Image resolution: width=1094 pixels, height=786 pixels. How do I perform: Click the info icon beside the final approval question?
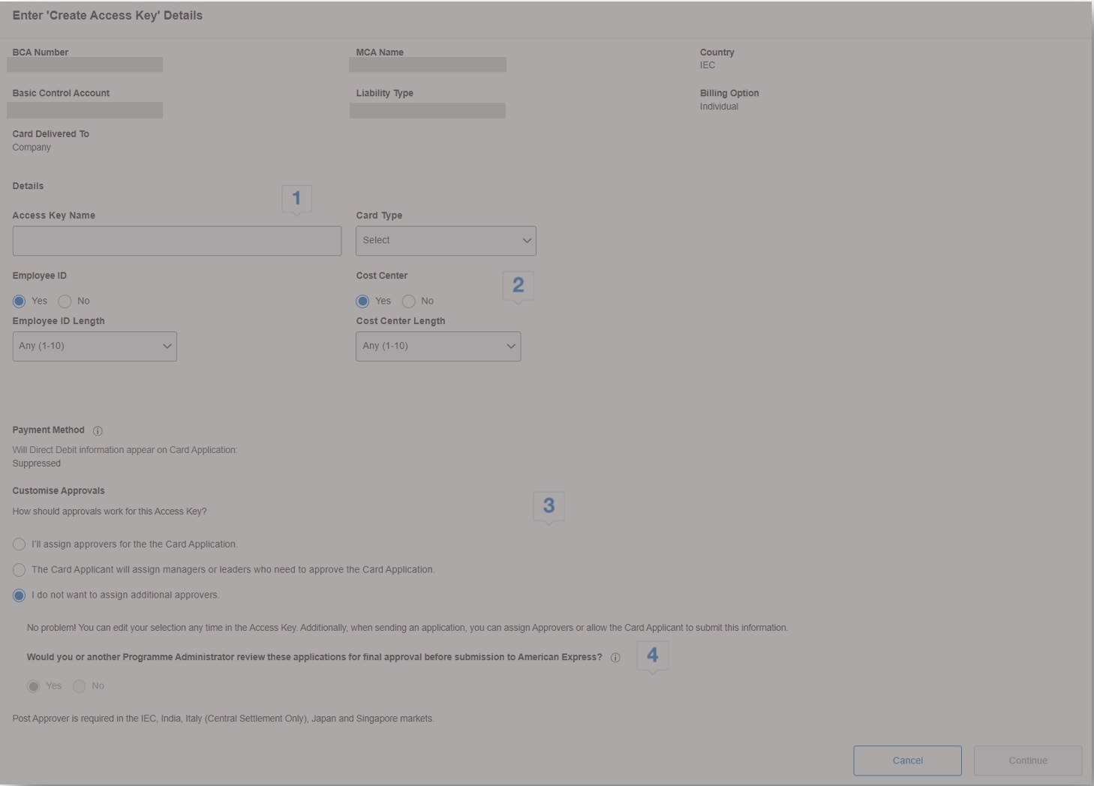tap(615, 658)
